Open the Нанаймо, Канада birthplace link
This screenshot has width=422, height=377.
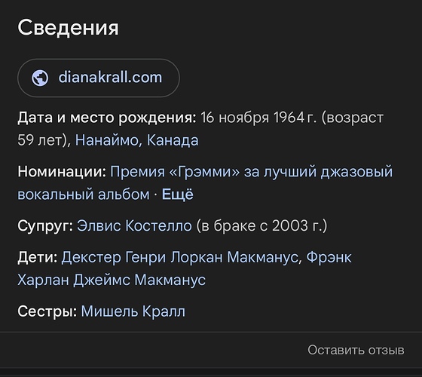pos(136,140)
